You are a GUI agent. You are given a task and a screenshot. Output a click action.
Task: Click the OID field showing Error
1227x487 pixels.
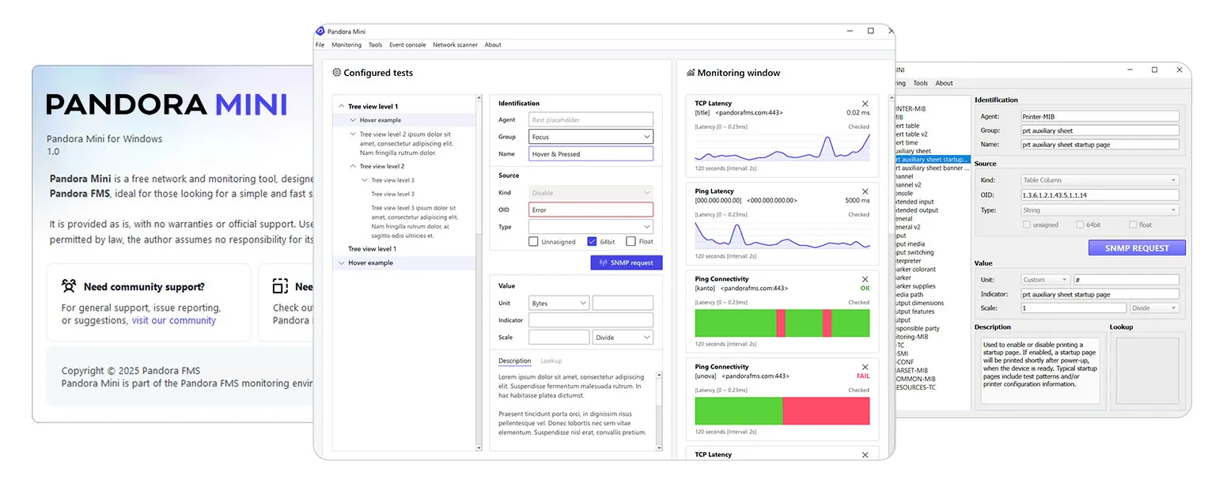[x=591, y=210]
